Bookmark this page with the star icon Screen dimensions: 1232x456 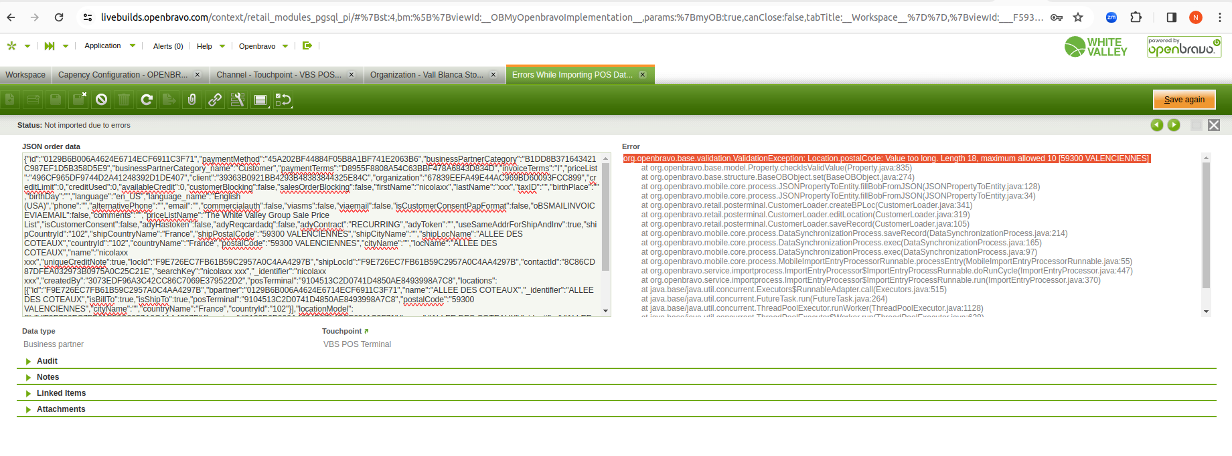1078,17
